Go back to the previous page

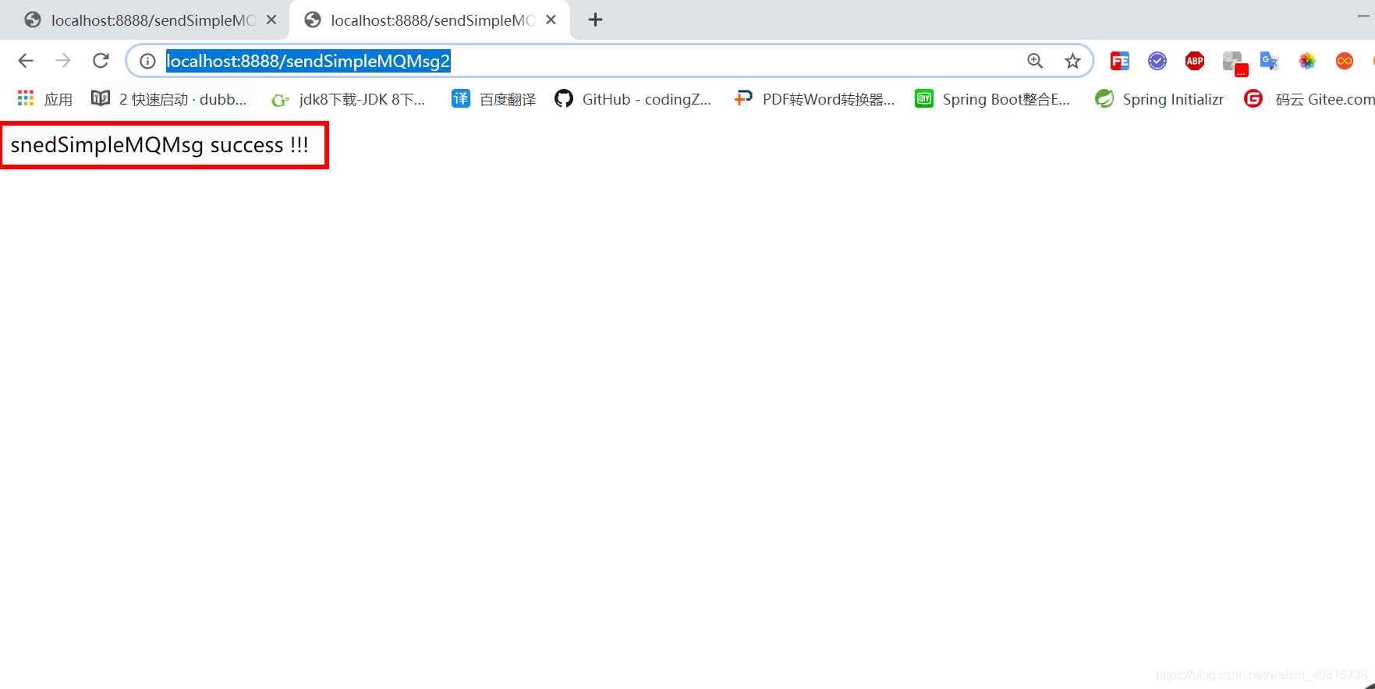point(26,61)
